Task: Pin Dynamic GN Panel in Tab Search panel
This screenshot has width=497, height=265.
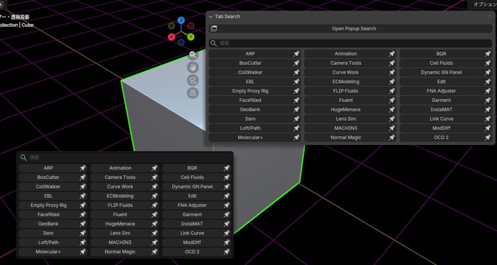Action: 487,72
